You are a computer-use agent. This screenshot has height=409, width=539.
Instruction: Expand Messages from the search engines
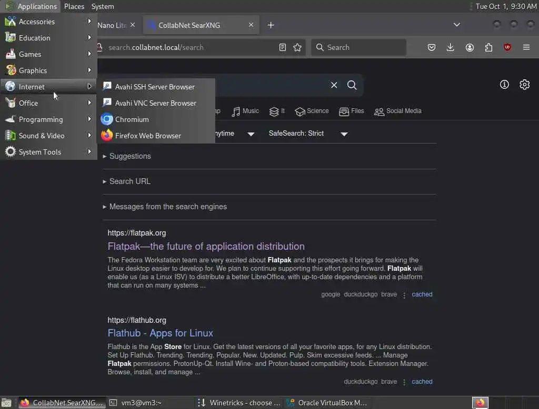pos(165,207)
